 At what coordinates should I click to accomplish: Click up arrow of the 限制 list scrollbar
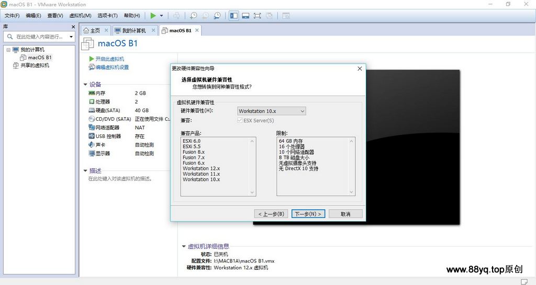tap(351, 141)
